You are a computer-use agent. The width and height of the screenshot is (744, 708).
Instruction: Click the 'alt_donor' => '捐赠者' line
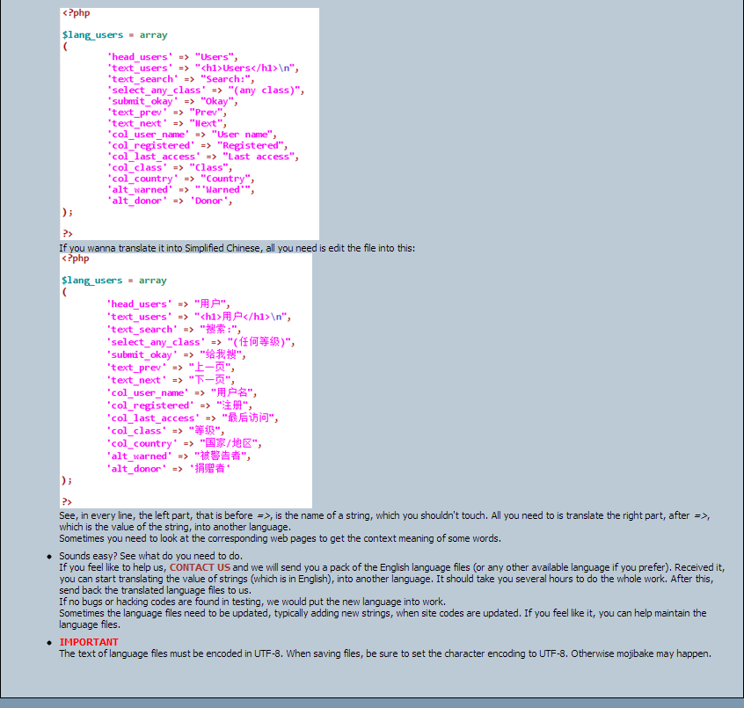[169, 469]
